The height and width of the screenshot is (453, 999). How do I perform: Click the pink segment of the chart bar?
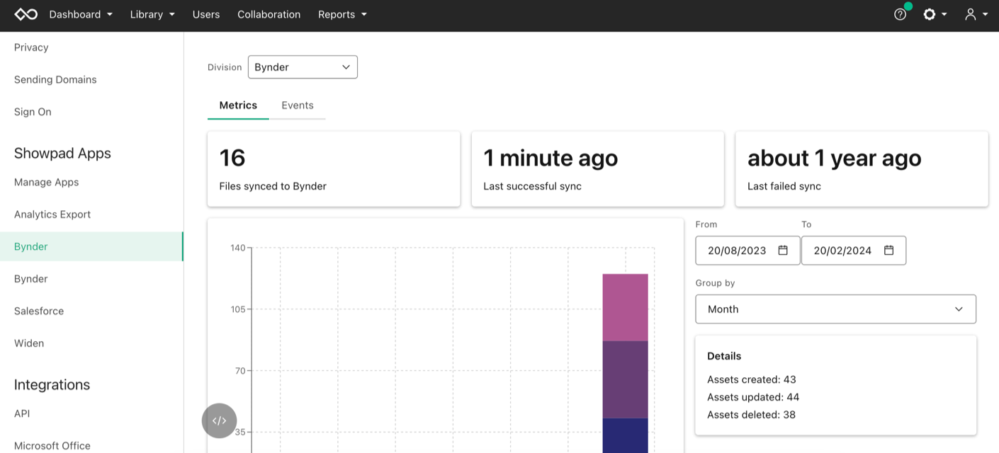click(x=626, y=307)
